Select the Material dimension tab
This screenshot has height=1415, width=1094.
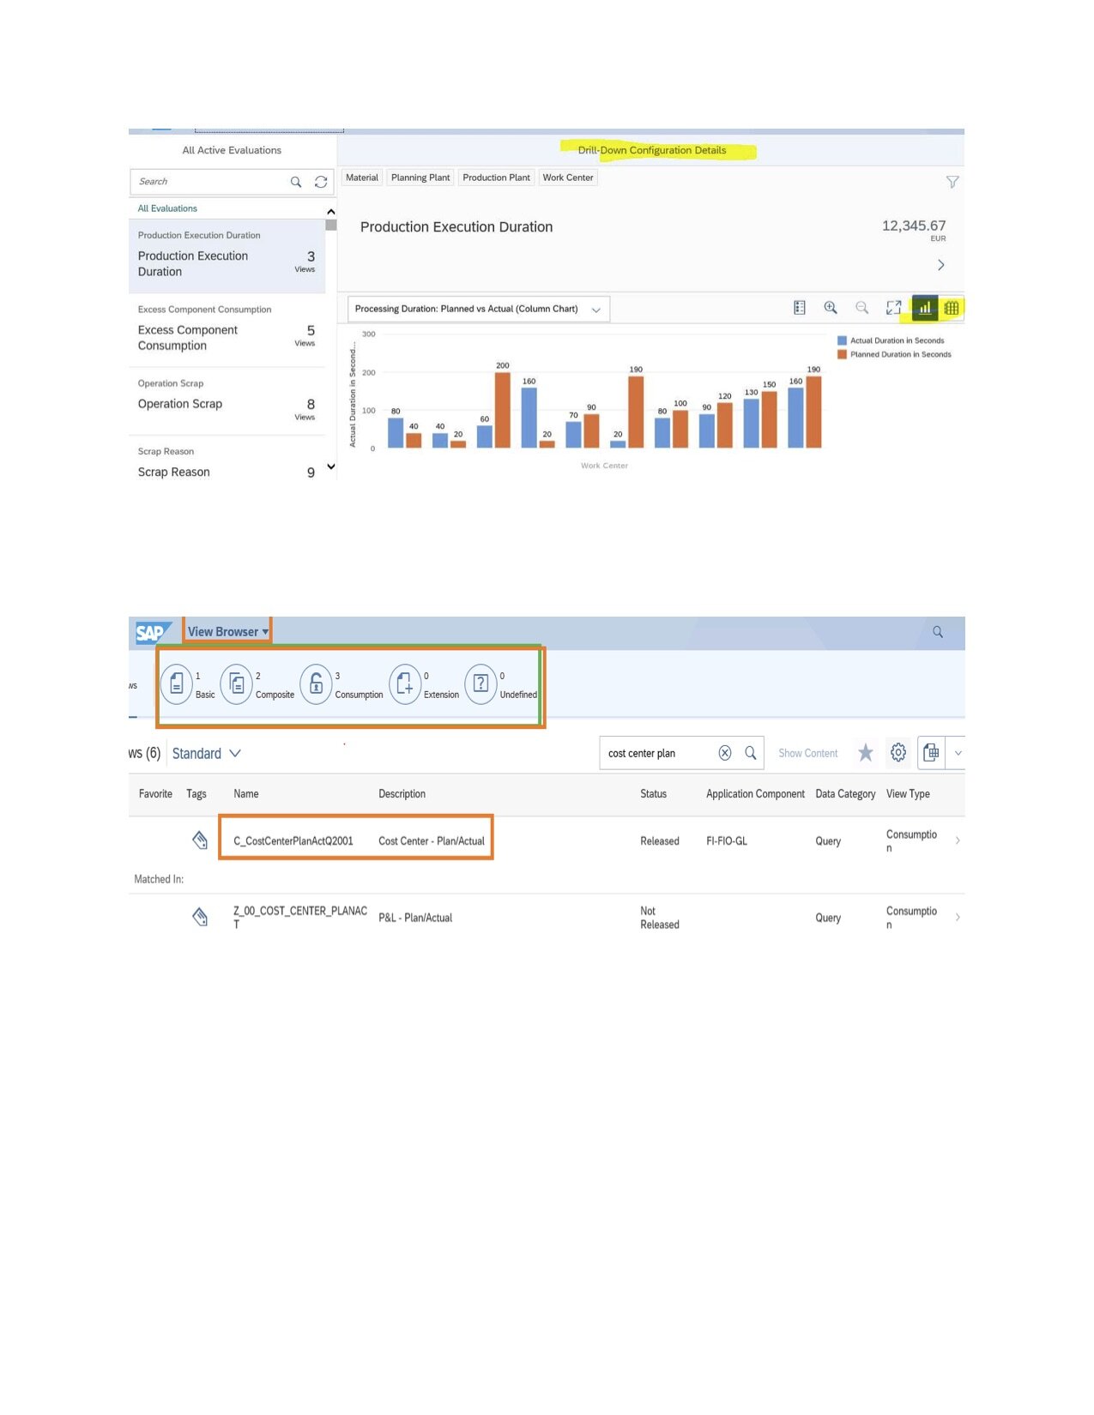(x=362, y=178)
